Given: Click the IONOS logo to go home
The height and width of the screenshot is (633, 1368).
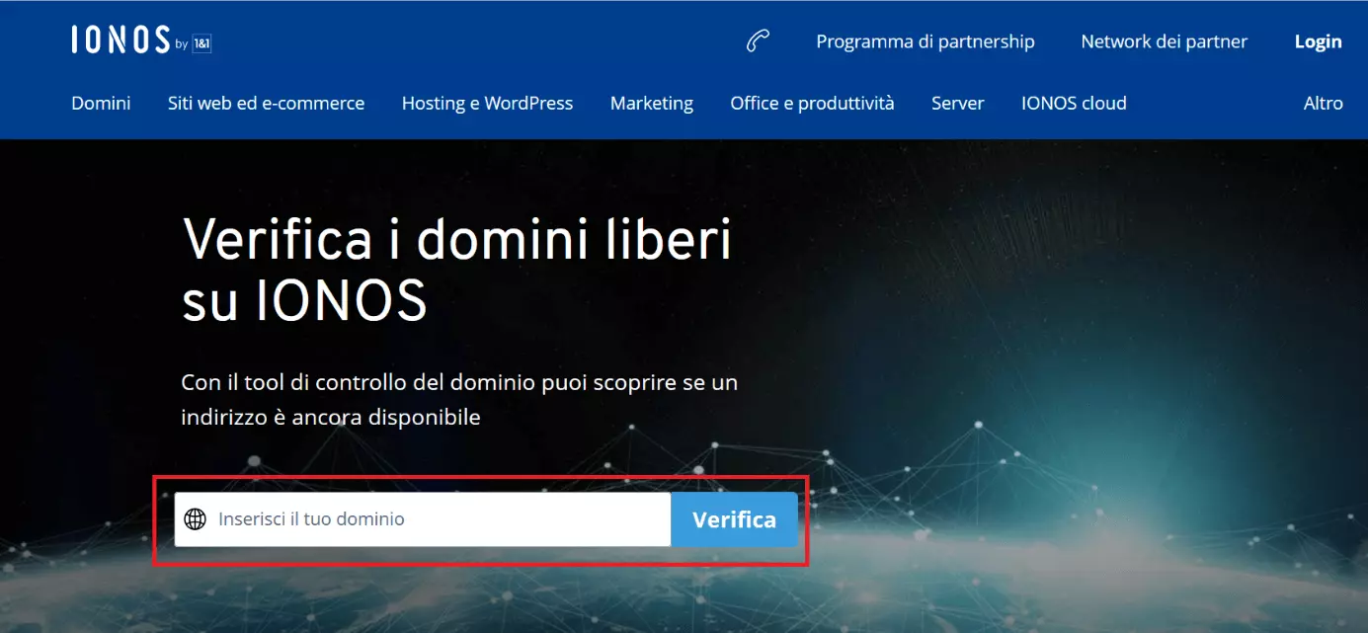Looking at the screenshot, I should (x=121, y=40).
